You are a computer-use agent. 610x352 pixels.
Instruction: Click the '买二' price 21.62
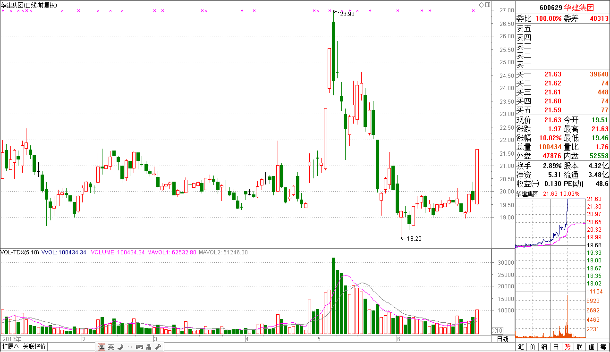(552, 83)
